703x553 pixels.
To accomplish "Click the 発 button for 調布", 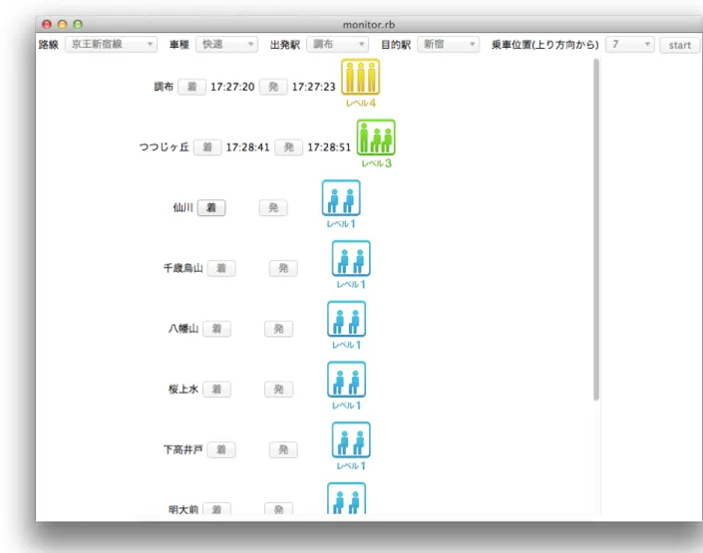I will [273, 87].
